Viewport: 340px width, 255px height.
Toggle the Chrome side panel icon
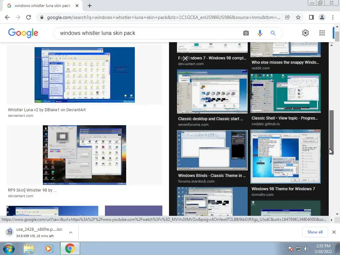click(311, 17)
